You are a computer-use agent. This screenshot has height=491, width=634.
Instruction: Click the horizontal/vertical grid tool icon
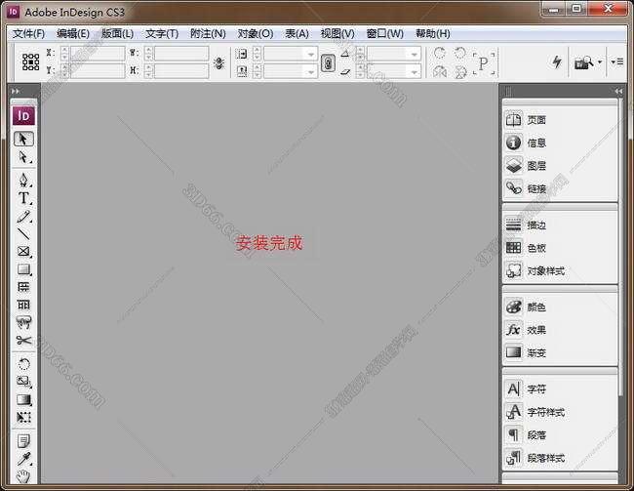[x=24, y=287]
